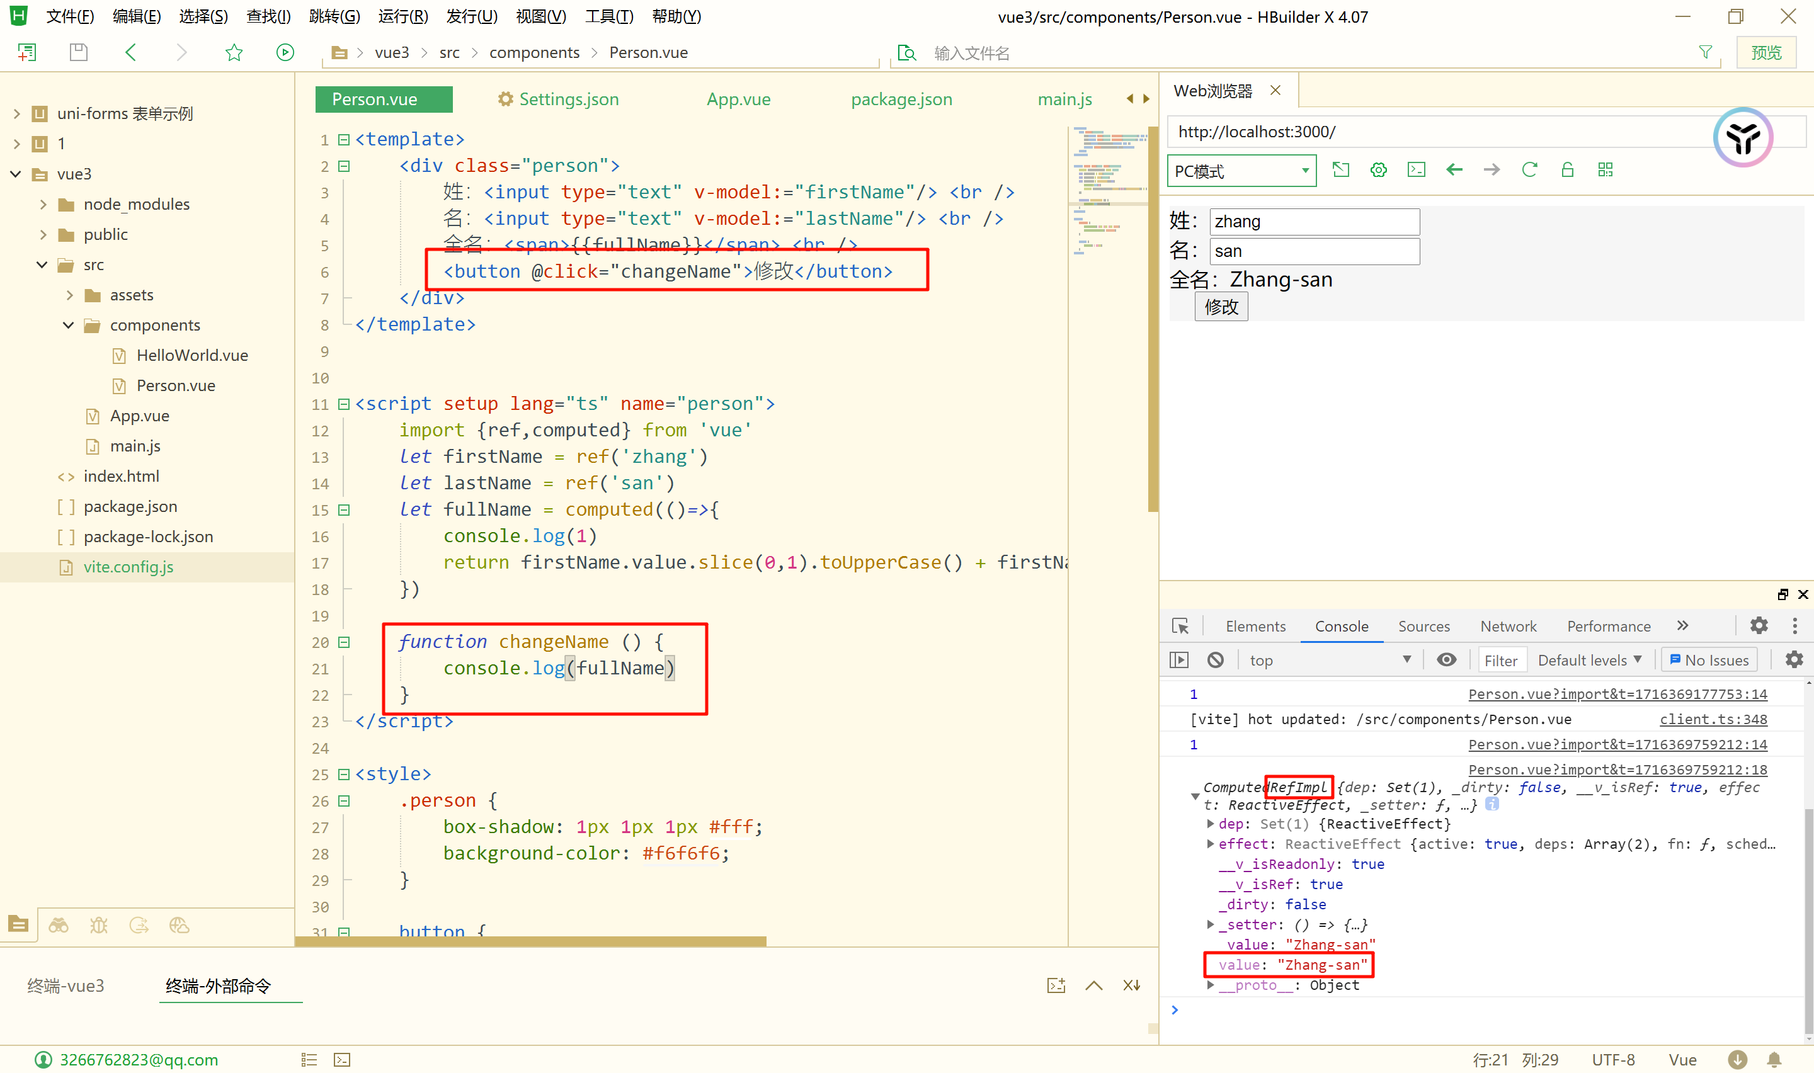1814x1073 pixels.
Task: Click the 修改 button in browser preview
Action: [x=1221, y=307]
